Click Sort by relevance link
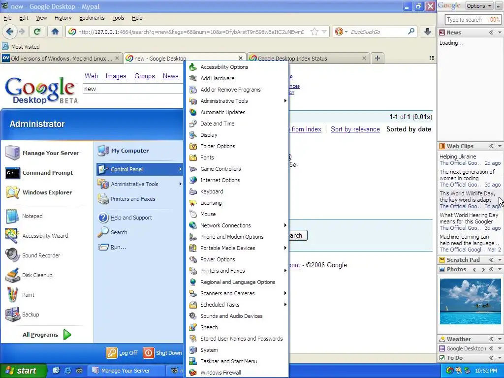 [x=355, y=129]
